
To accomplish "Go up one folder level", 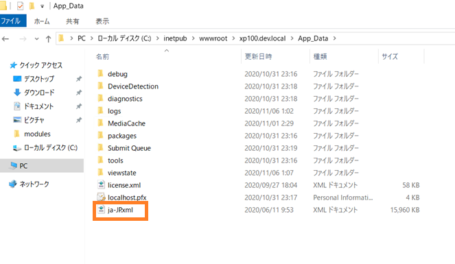I will click(x=48, y=38).
